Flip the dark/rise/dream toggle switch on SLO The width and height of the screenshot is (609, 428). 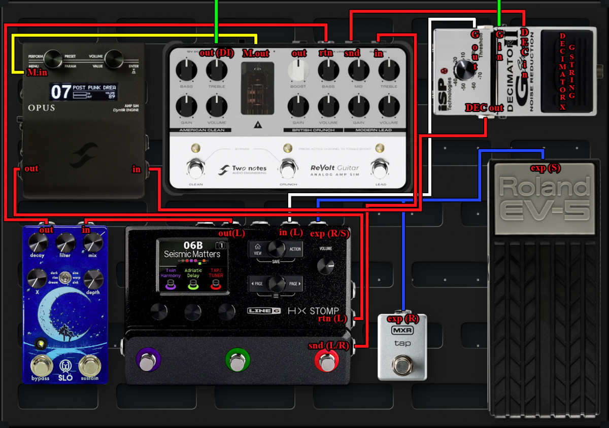tap(65, 278)
